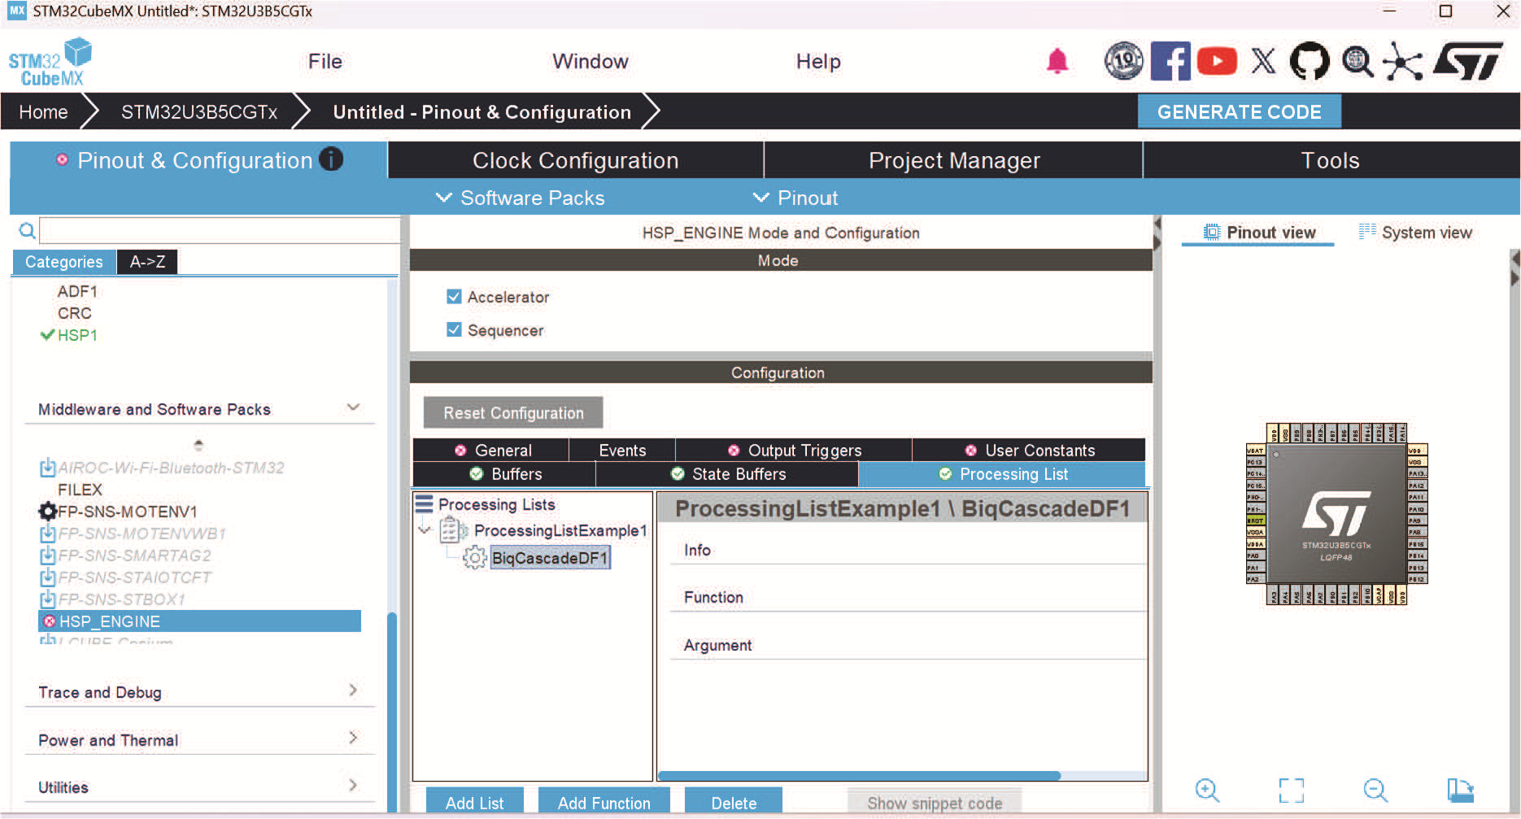Open the General configuration tab

(x=490, y=450)
